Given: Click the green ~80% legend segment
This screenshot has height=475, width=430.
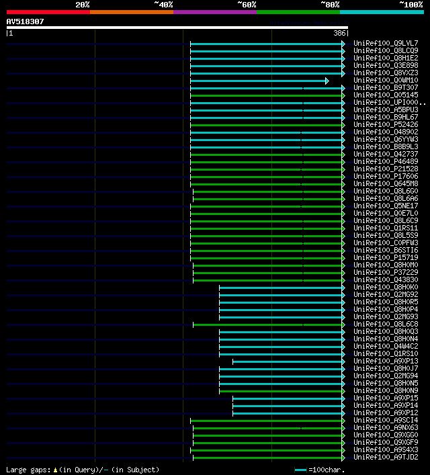Looking at the screenshot, I should point(298,12).
